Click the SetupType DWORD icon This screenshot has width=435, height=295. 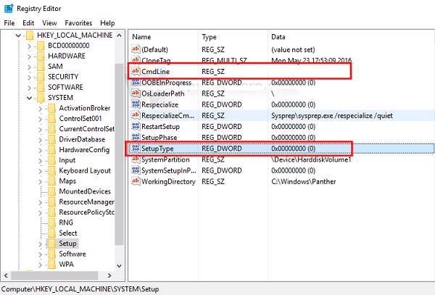(x=136, y=149)
